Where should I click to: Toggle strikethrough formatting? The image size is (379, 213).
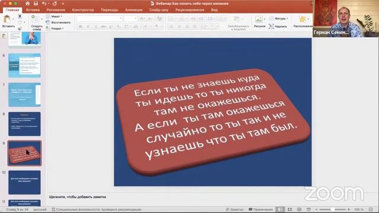pyautogui.click(x=104, y=26)
